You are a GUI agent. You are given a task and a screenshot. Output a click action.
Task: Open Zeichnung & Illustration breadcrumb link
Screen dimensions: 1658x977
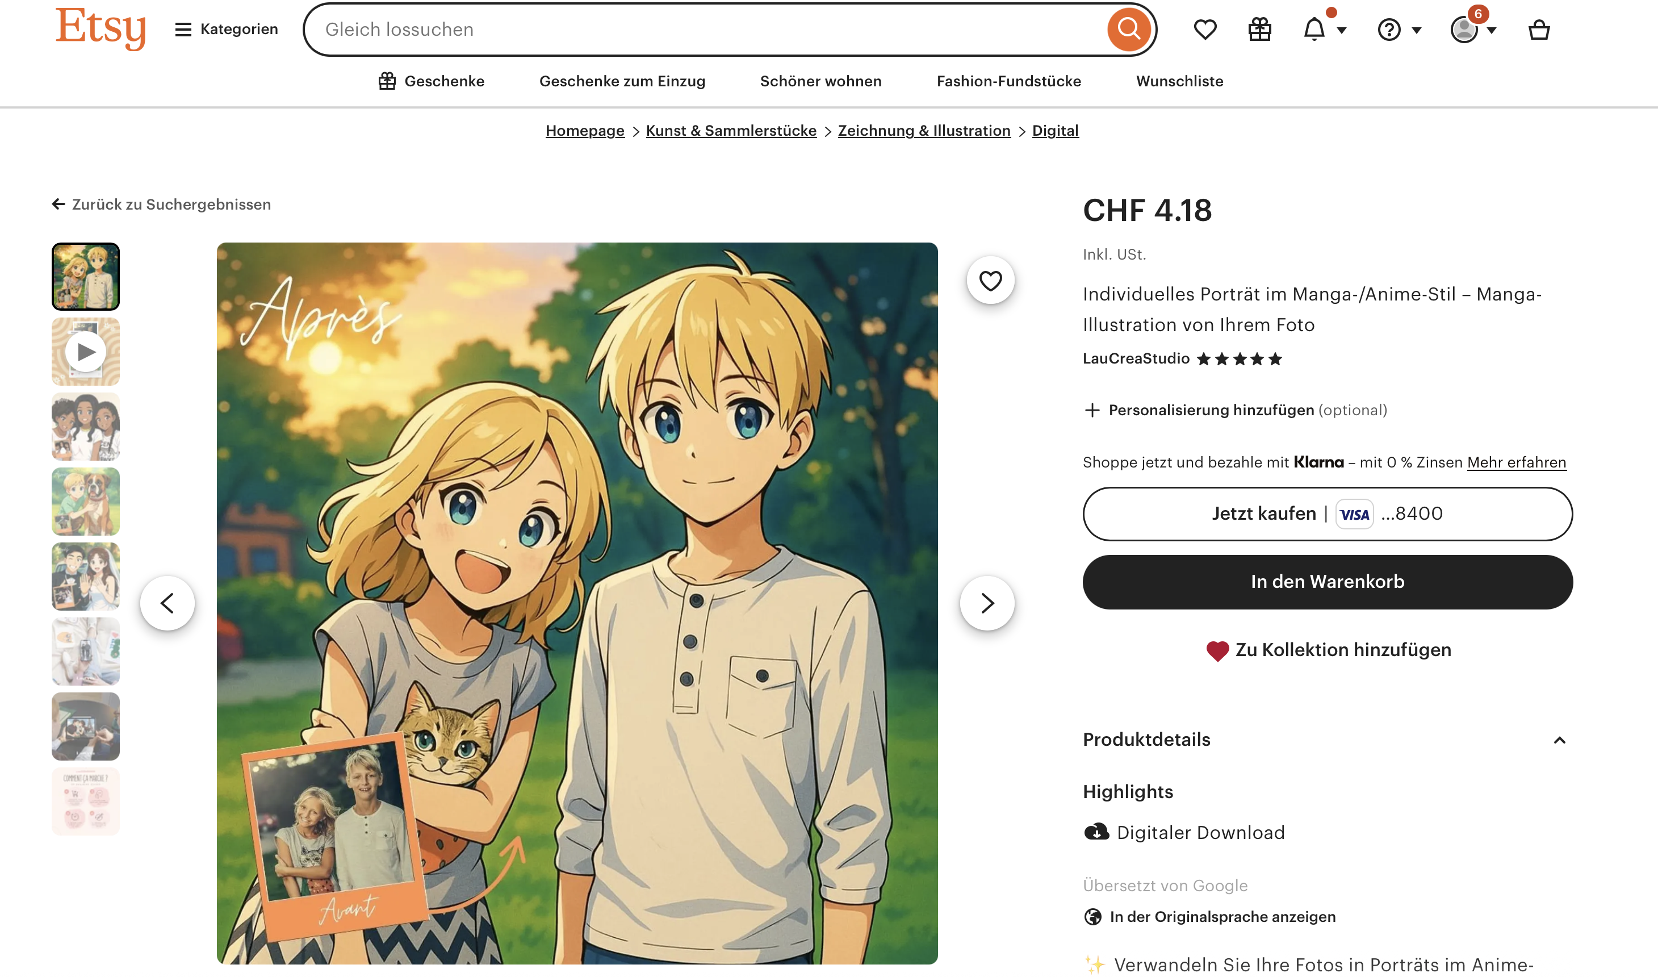click(924, 130)
